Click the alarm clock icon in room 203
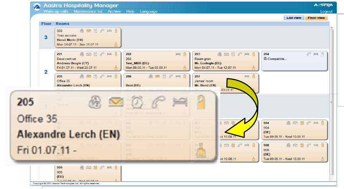 coord(233,54)
